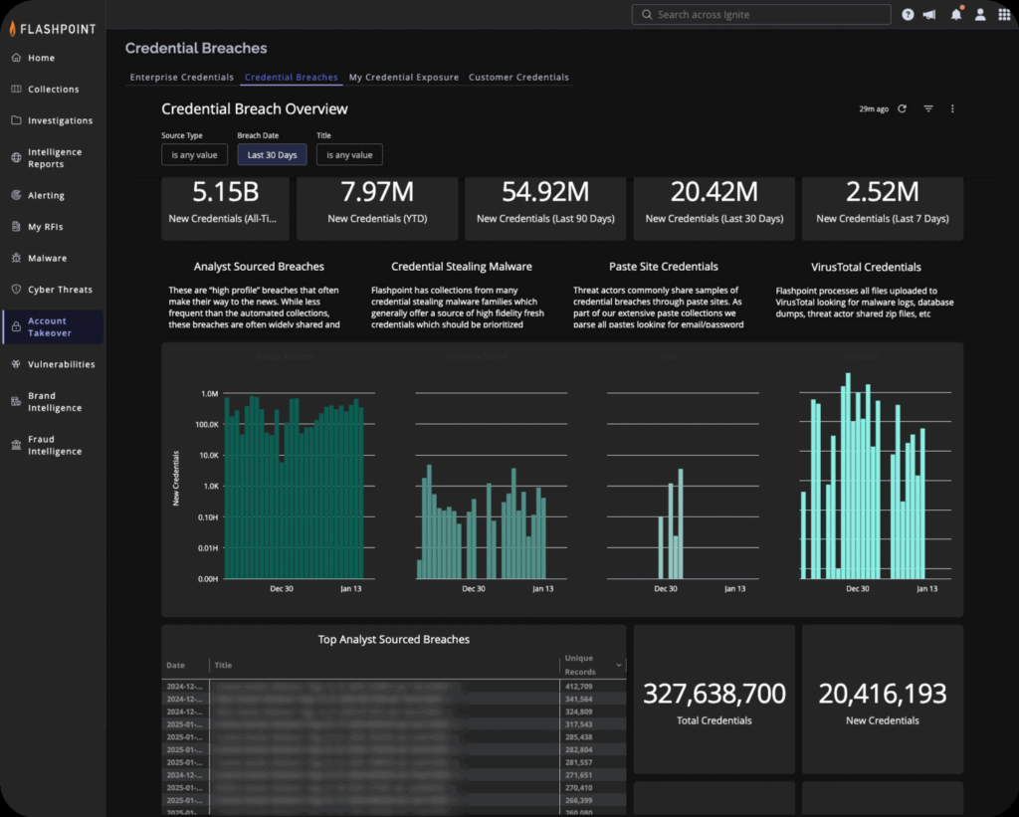Click the Alerting icon
The height and width of the screenshot is (817, 1019).
pyautogui.click(x=16, y=195)
